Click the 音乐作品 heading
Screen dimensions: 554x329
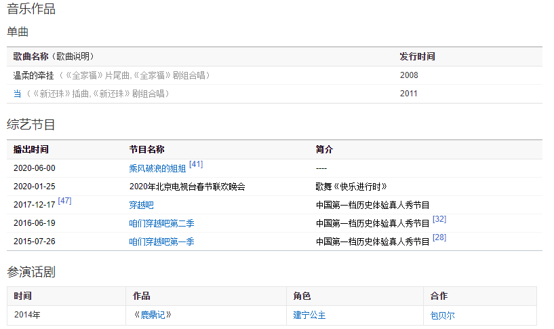[31, 9]
